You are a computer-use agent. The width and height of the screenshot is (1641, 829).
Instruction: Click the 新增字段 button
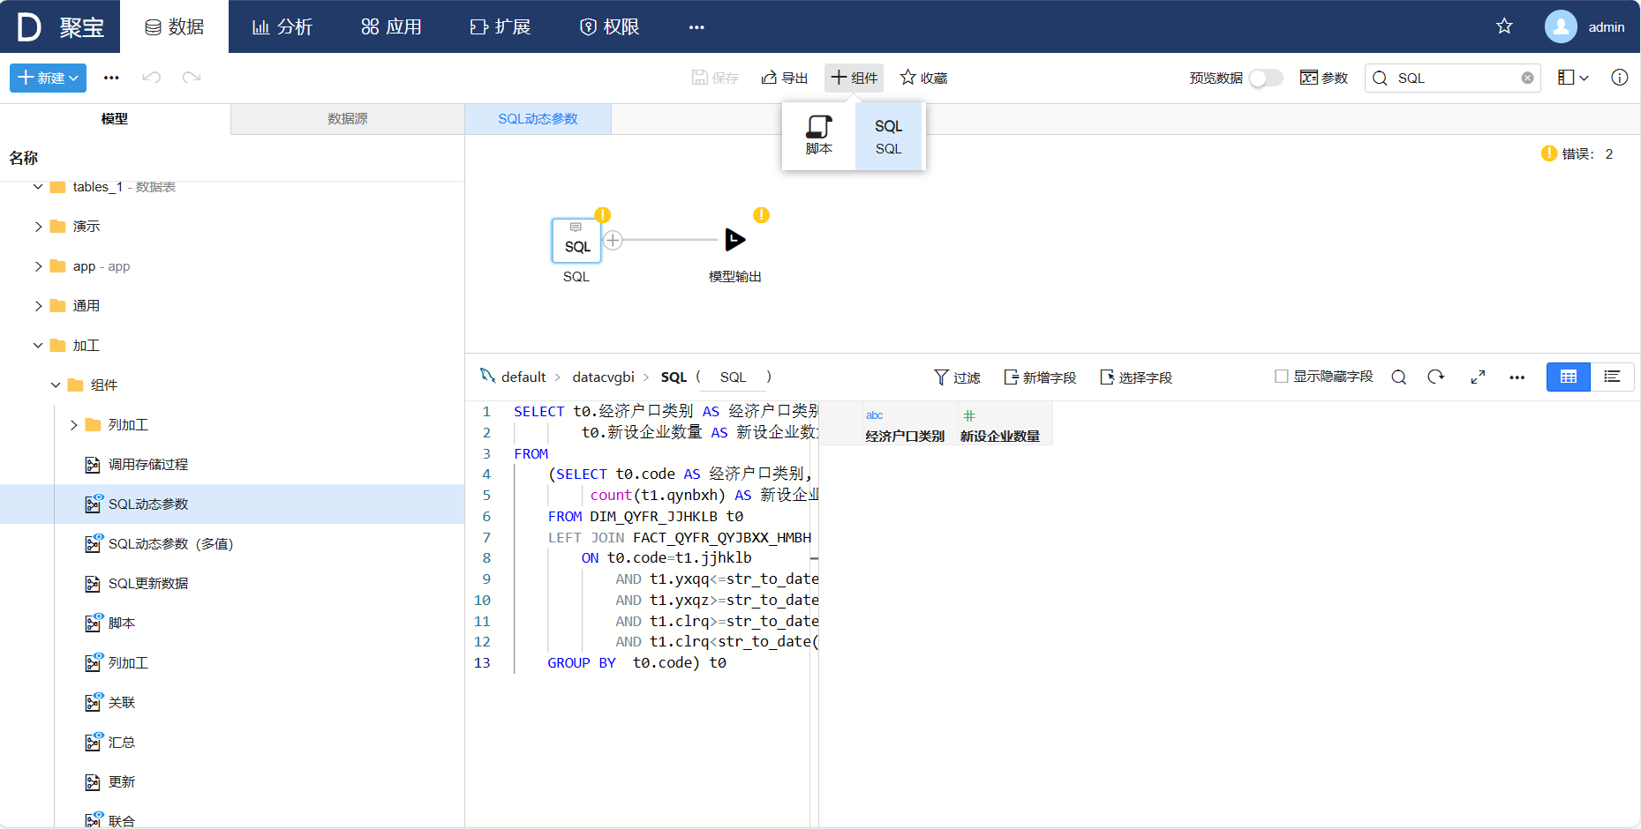pos(1040,377)
